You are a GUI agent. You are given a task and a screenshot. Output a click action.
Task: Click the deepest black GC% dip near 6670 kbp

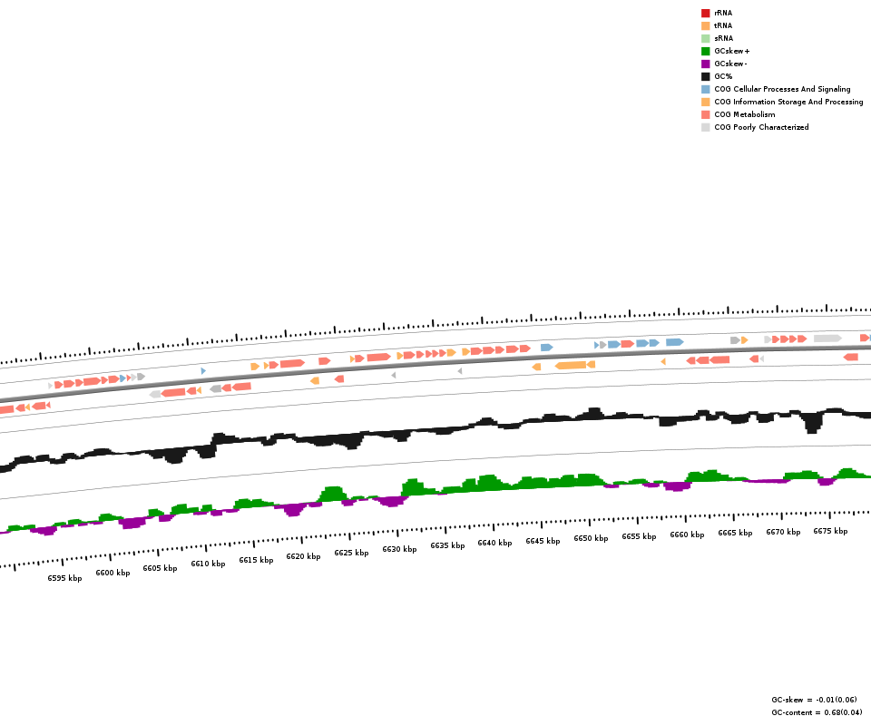pyautogui.click(x=812, y=425)
